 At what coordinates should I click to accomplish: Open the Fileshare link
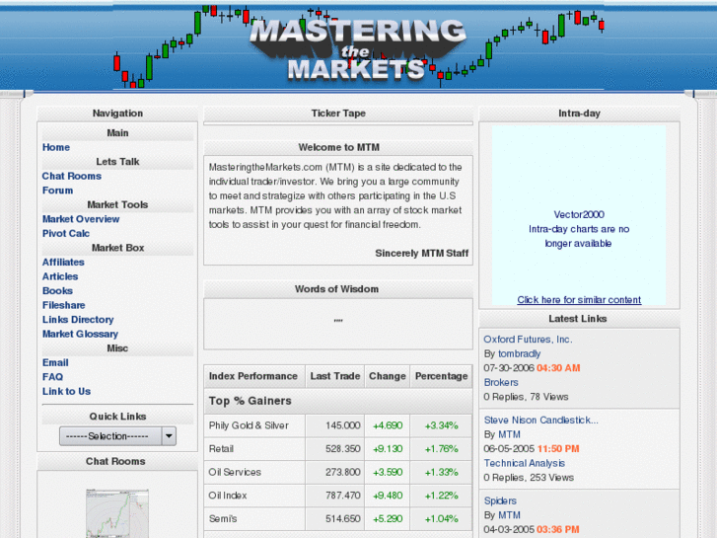tap(64, 305)
